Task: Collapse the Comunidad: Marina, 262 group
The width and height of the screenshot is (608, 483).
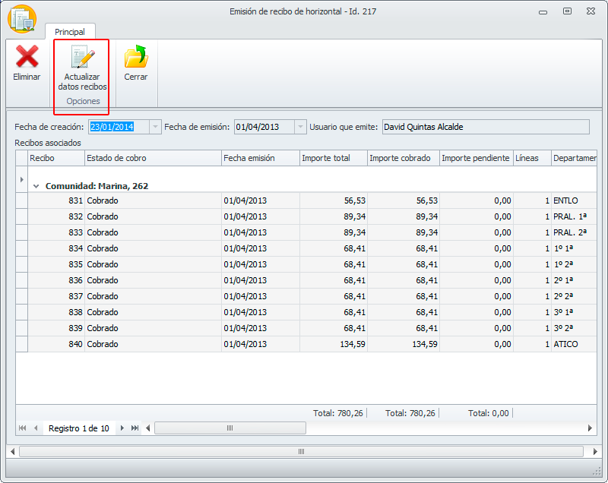Action: tap(36, 185)
